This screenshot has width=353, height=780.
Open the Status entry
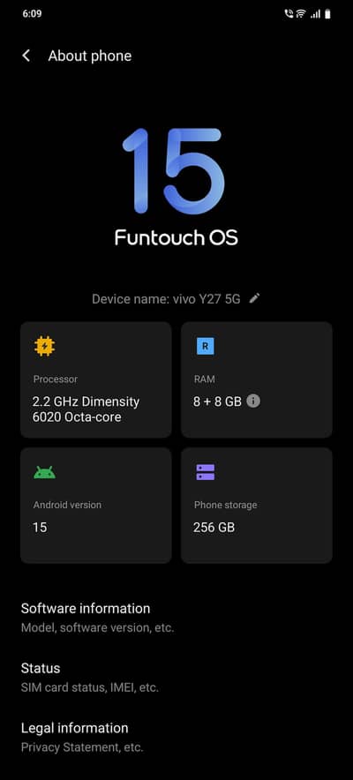[x=176, y=678]
